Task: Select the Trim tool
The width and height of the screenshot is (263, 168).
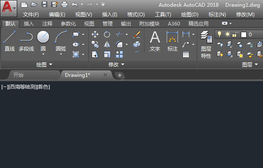Action: coord(119,34)
